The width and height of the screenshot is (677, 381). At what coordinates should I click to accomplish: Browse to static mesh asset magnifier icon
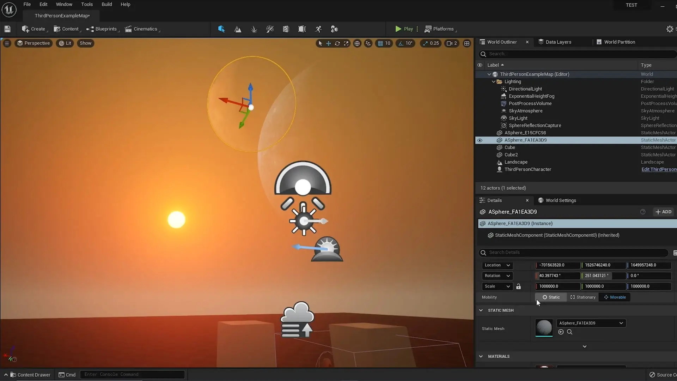(569, 332)
